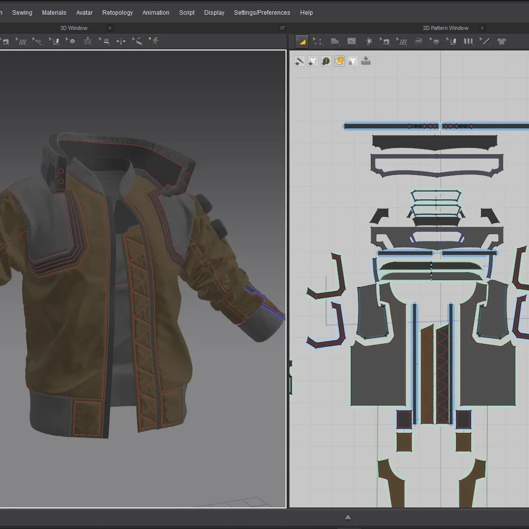Select the pleats fold tool icon
The height and width of the screenshot is (529, 529).
468,42
